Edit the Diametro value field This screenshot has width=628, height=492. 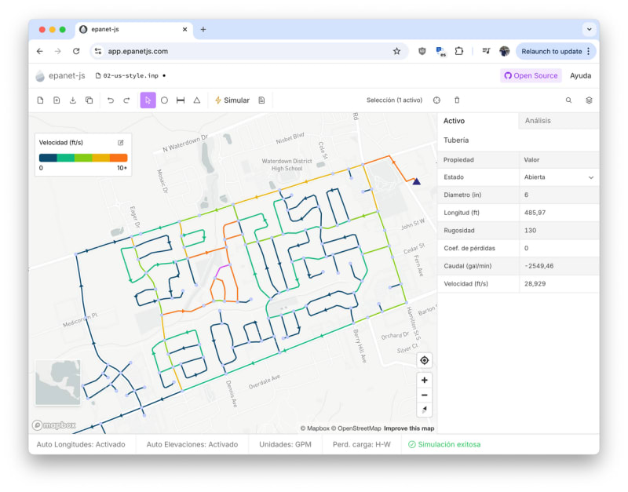pyautogui.click(x=557, y=195)
